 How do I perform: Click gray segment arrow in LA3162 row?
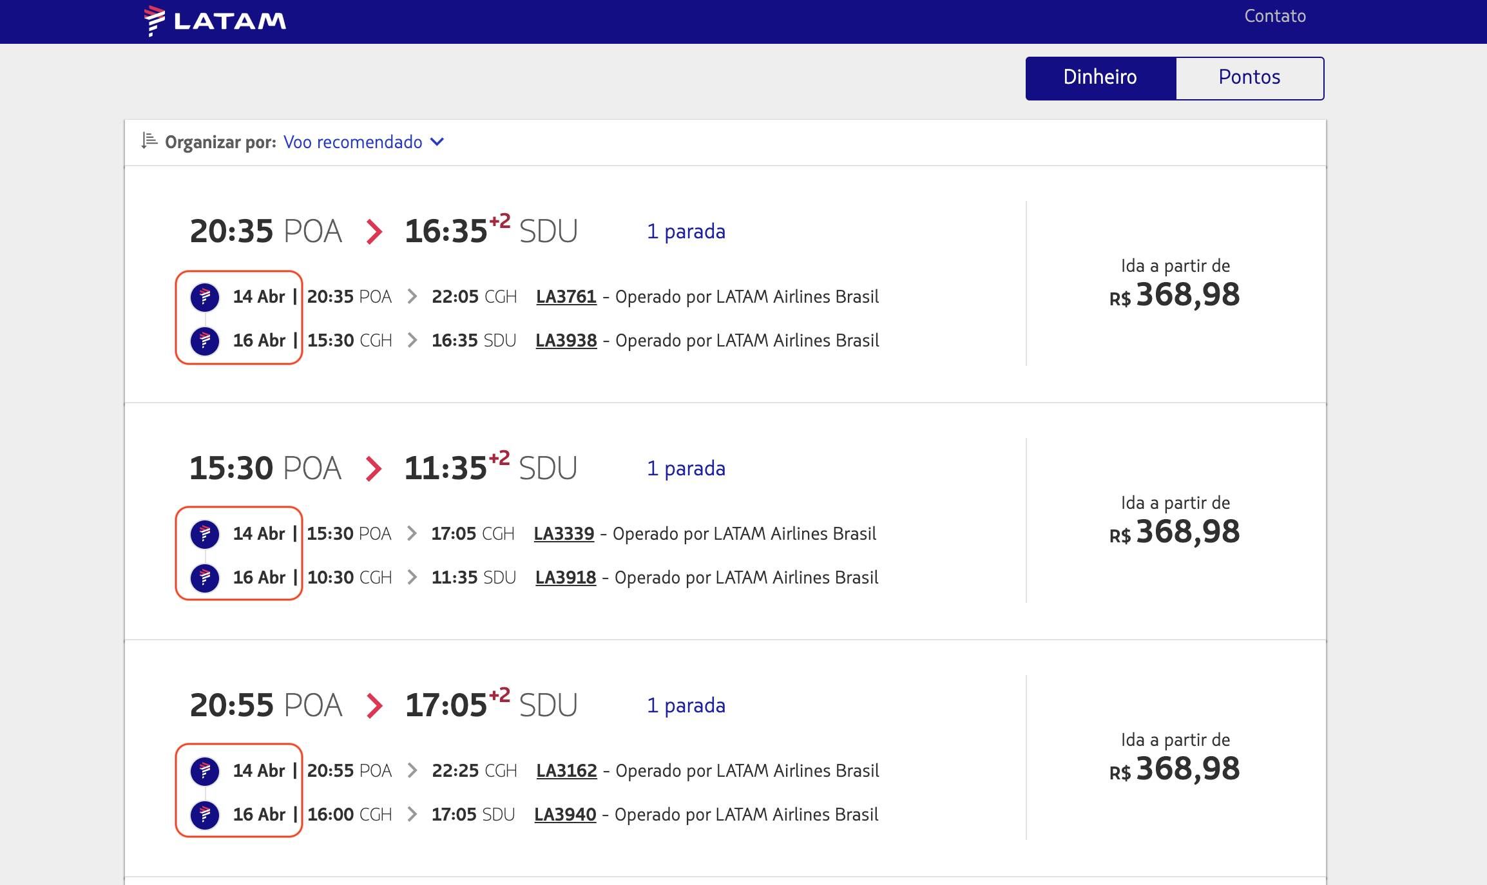pos(412,771)
